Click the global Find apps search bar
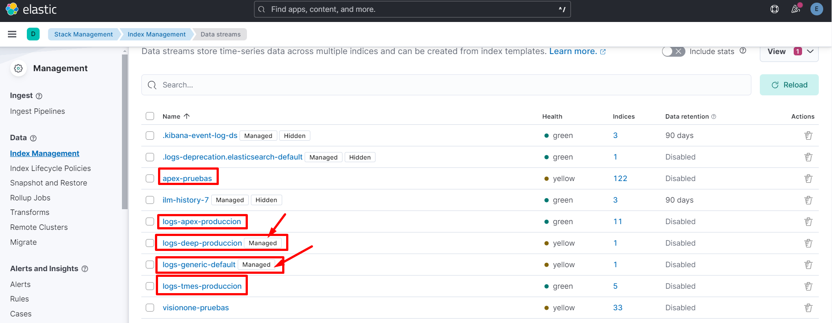The height and width of the screenshot is (323, 832). [x=412, y=9]
